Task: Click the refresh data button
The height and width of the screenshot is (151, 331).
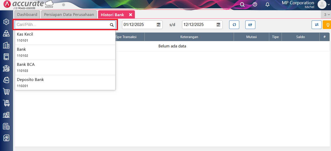Action: tap(234, 25)
